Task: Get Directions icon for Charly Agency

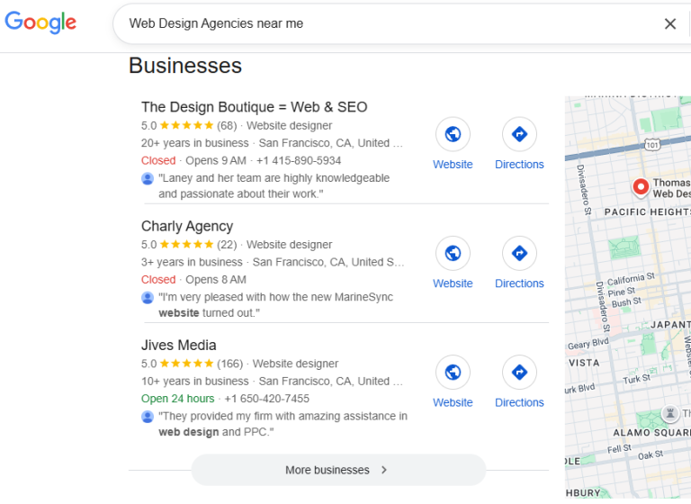Action: coord(519,253)
